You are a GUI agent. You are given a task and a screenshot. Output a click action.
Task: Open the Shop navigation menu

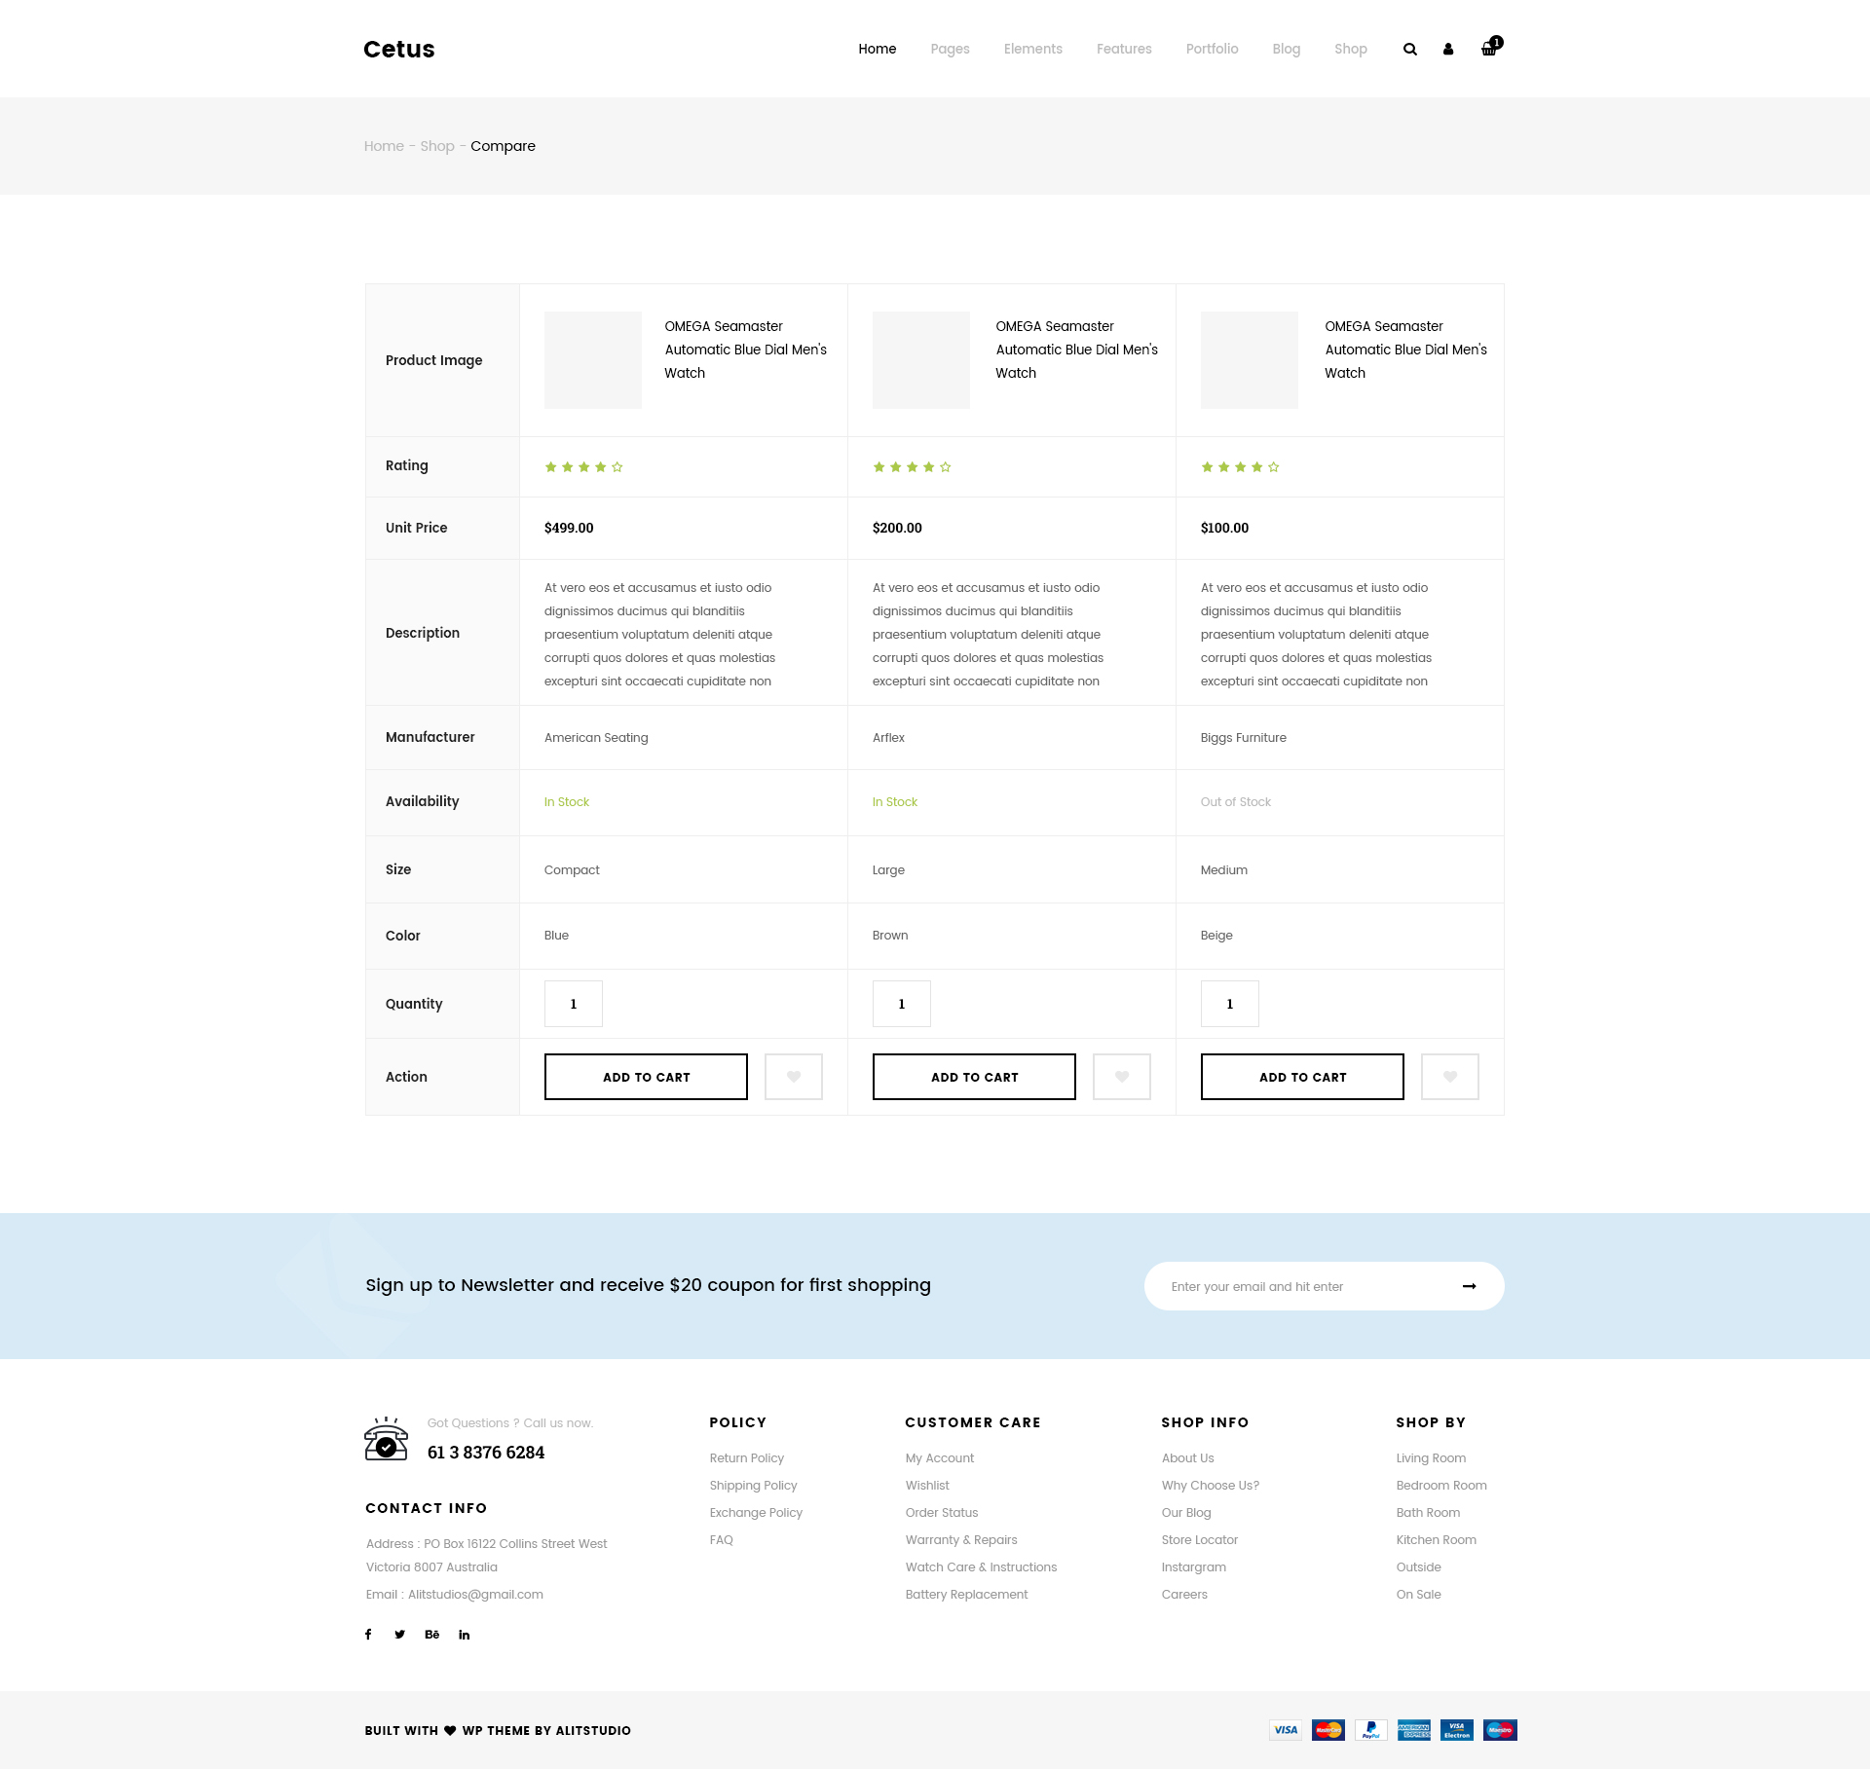click(x=1350, y=49)
